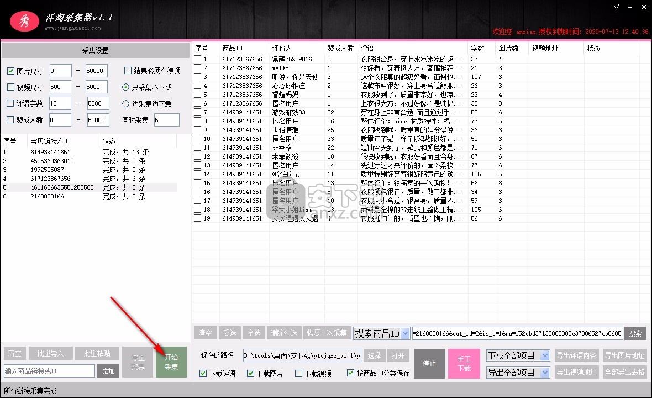This screenshot has width=652, height=398.
Task: Open the V menu icon in title bar
Action: pyautogui.click(x=616, y=7)
